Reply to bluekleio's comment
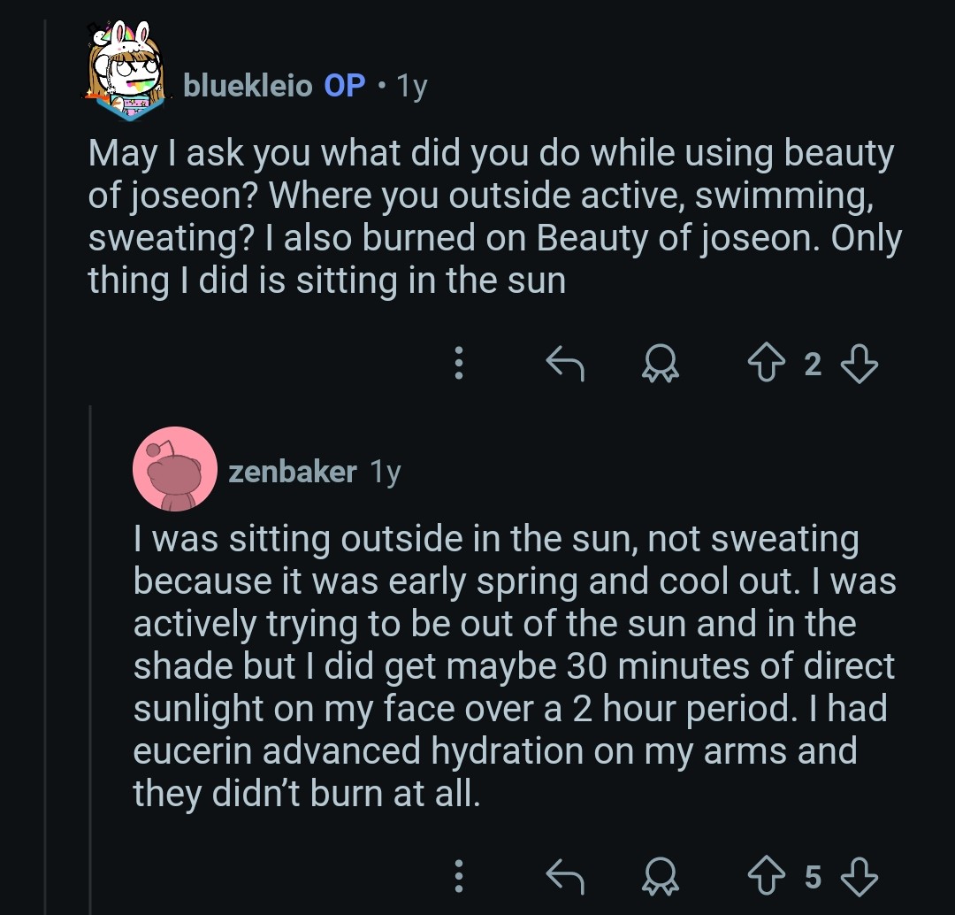955x915 pixels. 565,363
